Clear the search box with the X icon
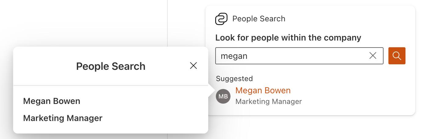Screen dimensions: 425x139 click(x=373, y=55)
